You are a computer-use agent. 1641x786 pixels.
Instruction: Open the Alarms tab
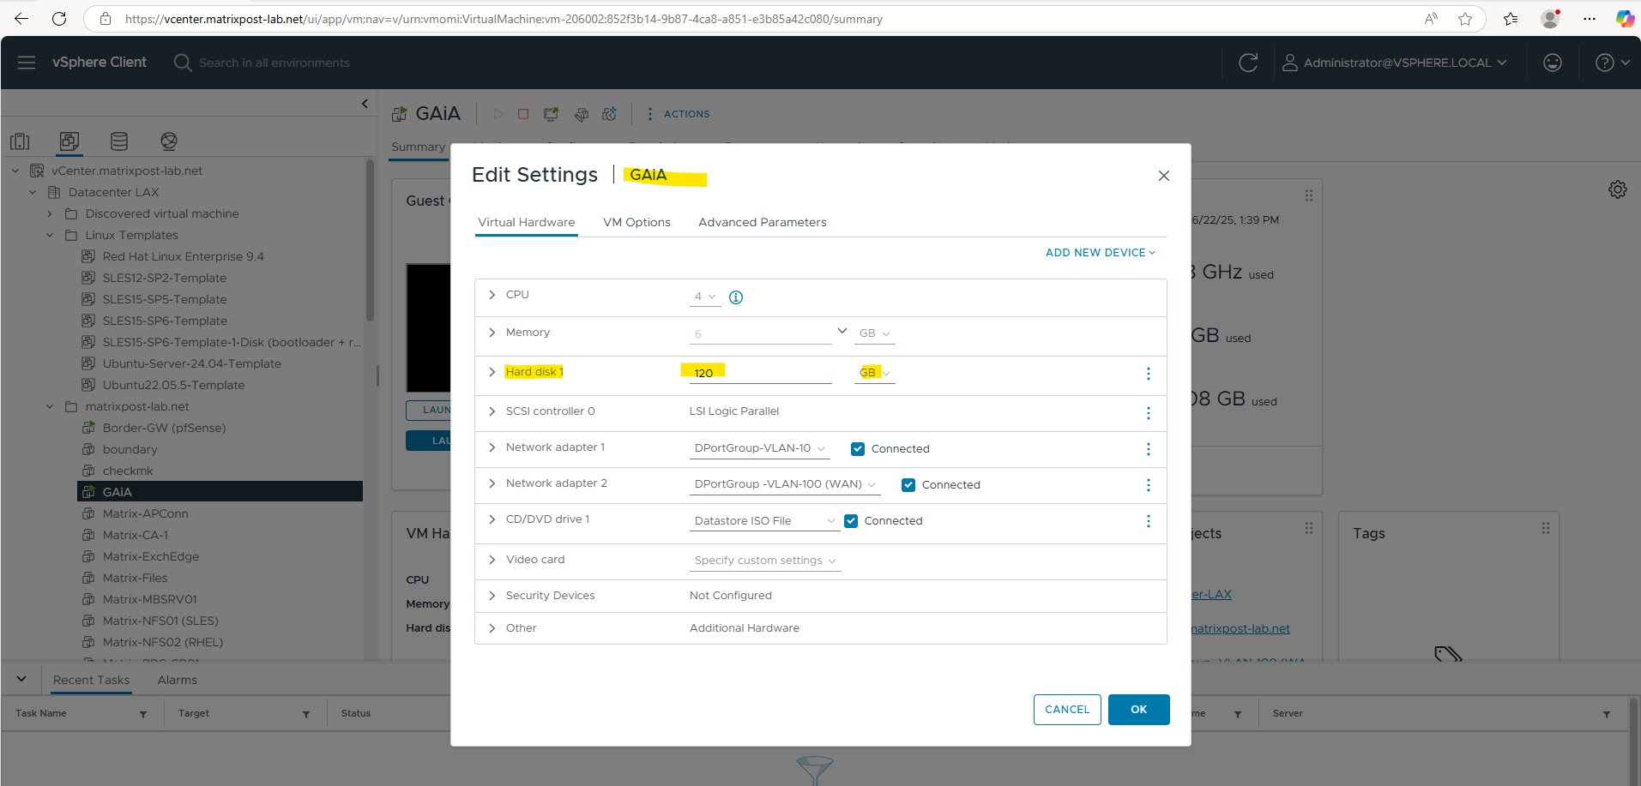(x=178, y=680)
